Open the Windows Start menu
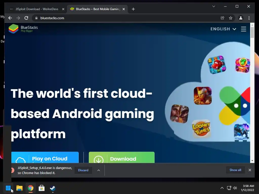Viewport: 259px width, 194px height. click(8, 188)
